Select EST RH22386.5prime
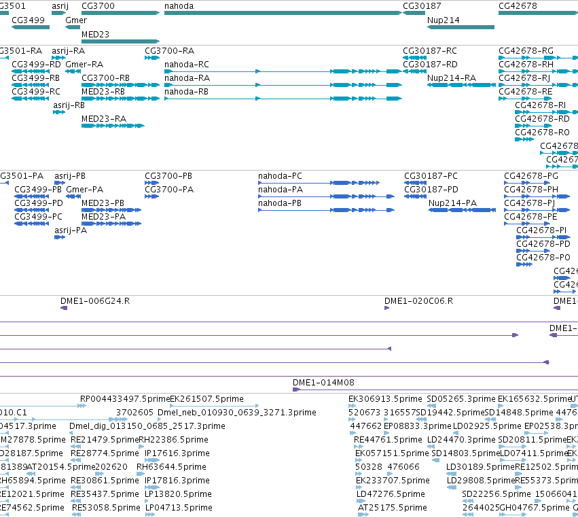The height and width of the screenshot is (518, 578). [142, 447]
